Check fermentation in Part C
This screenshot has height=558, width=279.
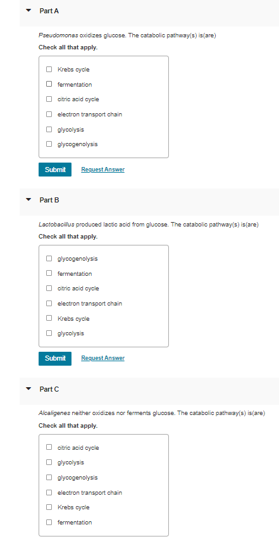click(49, 522)
